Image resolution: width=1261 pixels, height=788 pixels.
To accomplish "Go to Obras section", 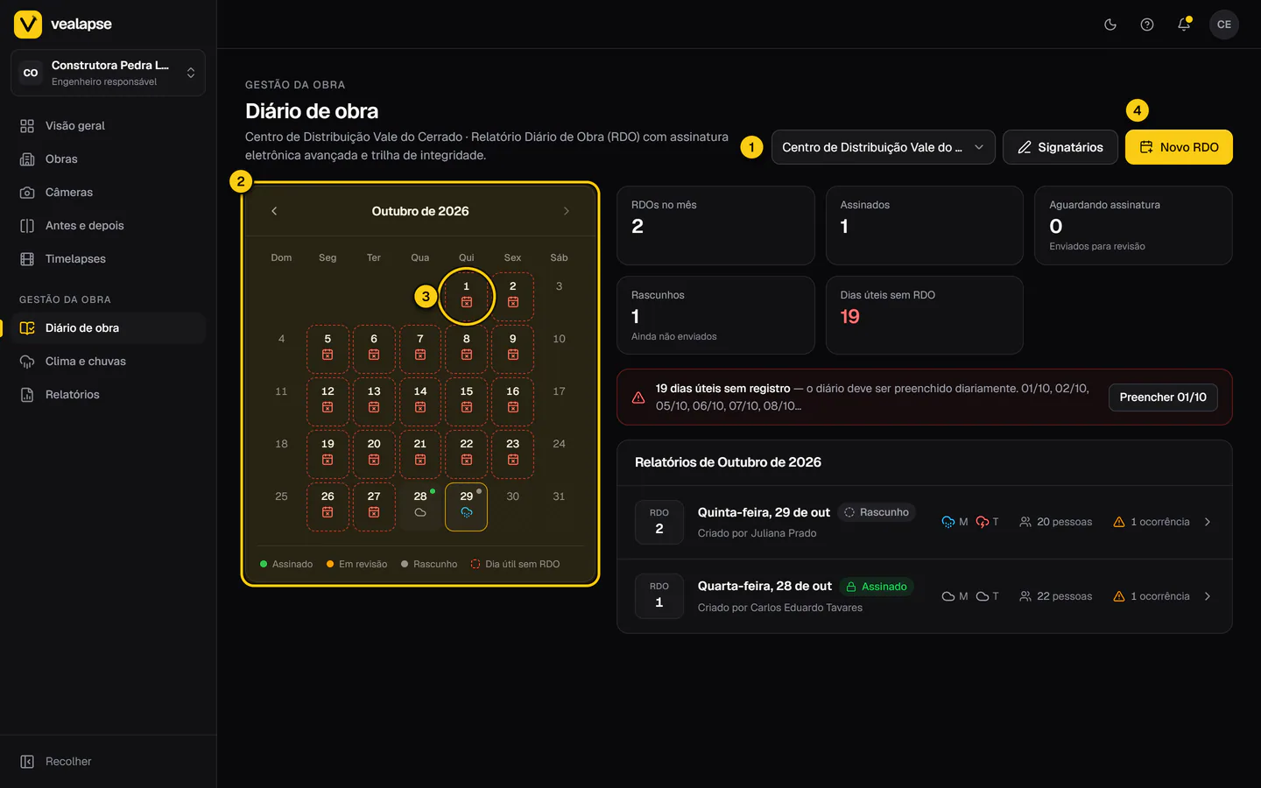I will (x=108, y=159).
